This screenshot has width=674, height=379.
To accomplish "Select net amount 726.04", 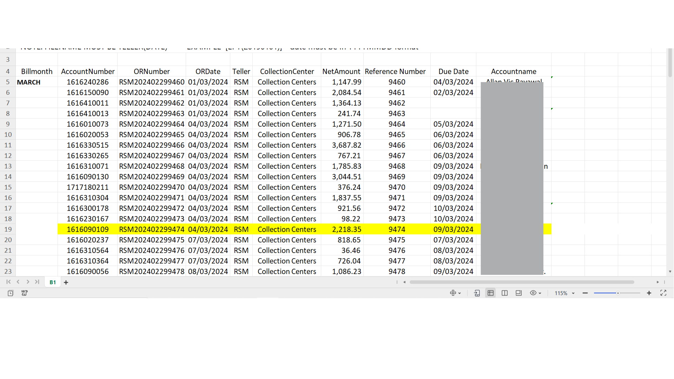I will click(342, 261).
